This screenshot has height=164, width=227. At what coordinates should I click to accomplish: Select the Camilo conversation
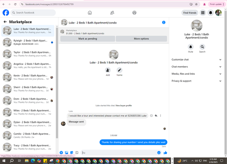[28, 135]
